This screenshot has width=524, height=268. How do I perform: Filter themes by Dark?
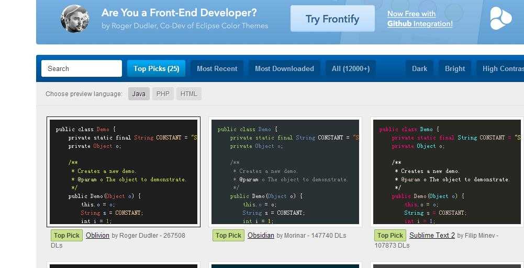pos(419,68)
